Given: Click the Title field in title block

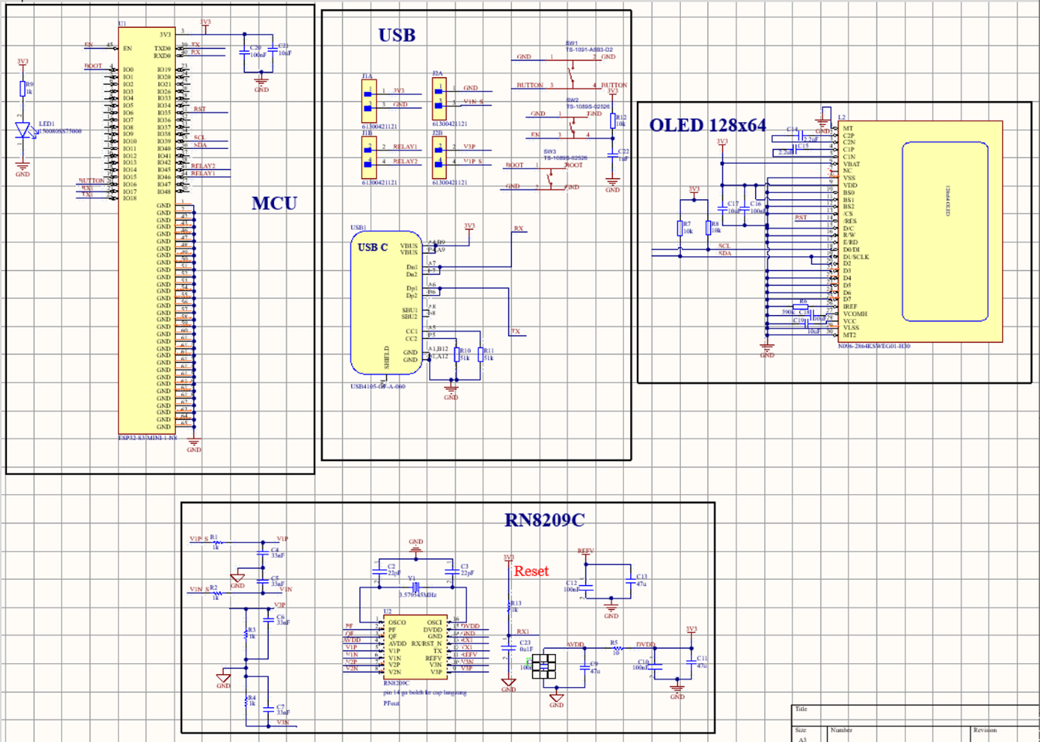Looking at the screenshot, I should (x=915, y=714).
